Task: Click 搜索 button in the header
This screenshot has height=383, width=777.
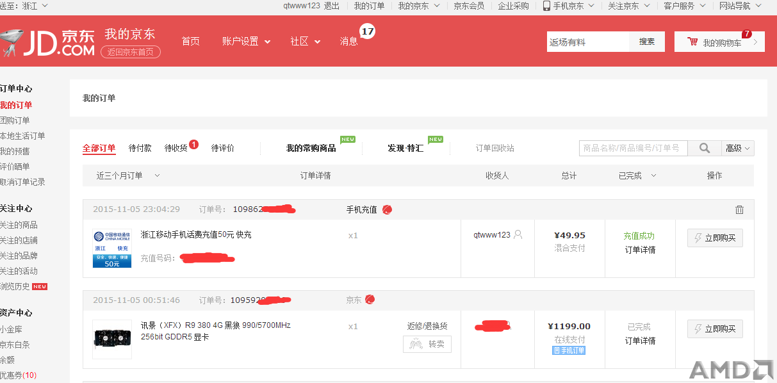Action: 647,42
